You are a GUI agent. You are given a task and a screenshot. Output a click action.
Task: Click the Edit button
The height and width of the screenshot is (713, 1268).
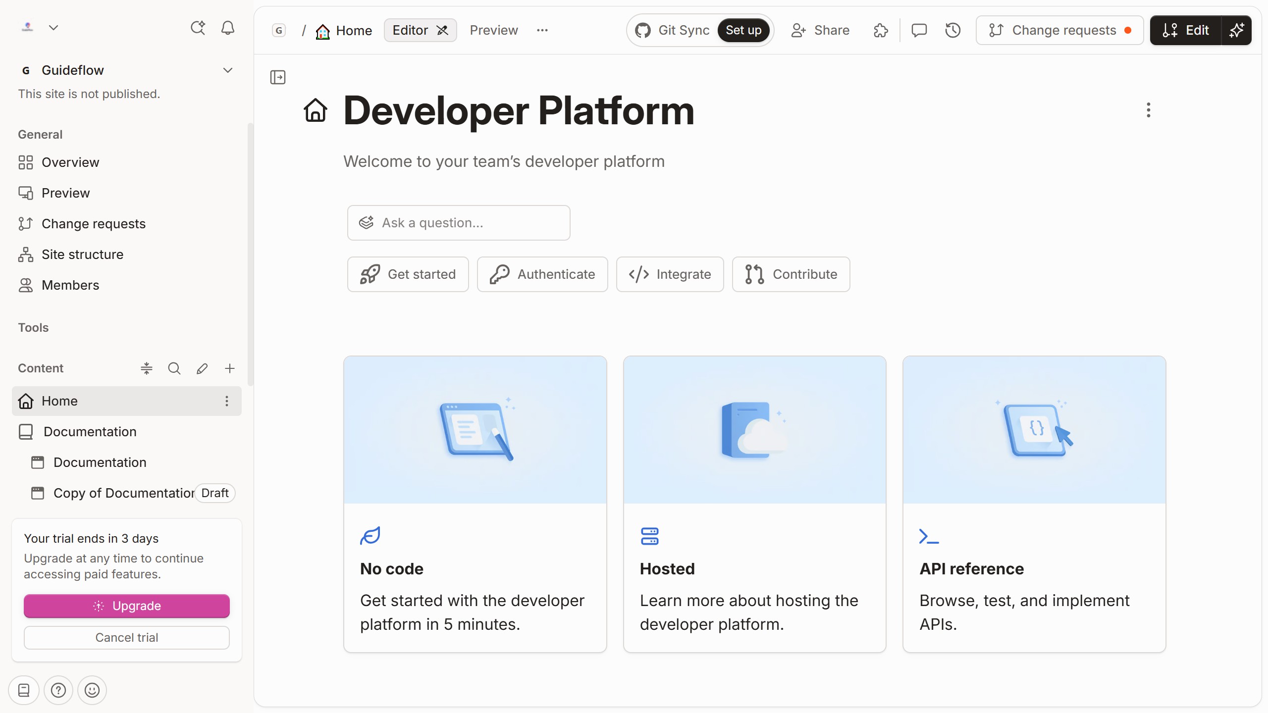point(1186,31)
